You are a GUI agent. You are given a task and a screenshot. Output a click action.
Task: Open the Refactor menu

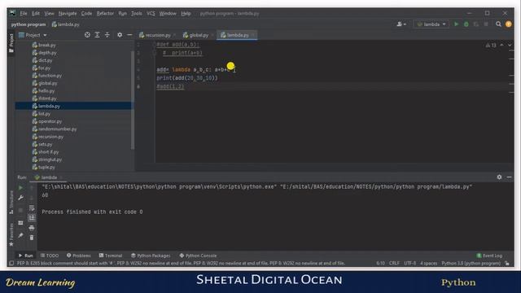105,14
